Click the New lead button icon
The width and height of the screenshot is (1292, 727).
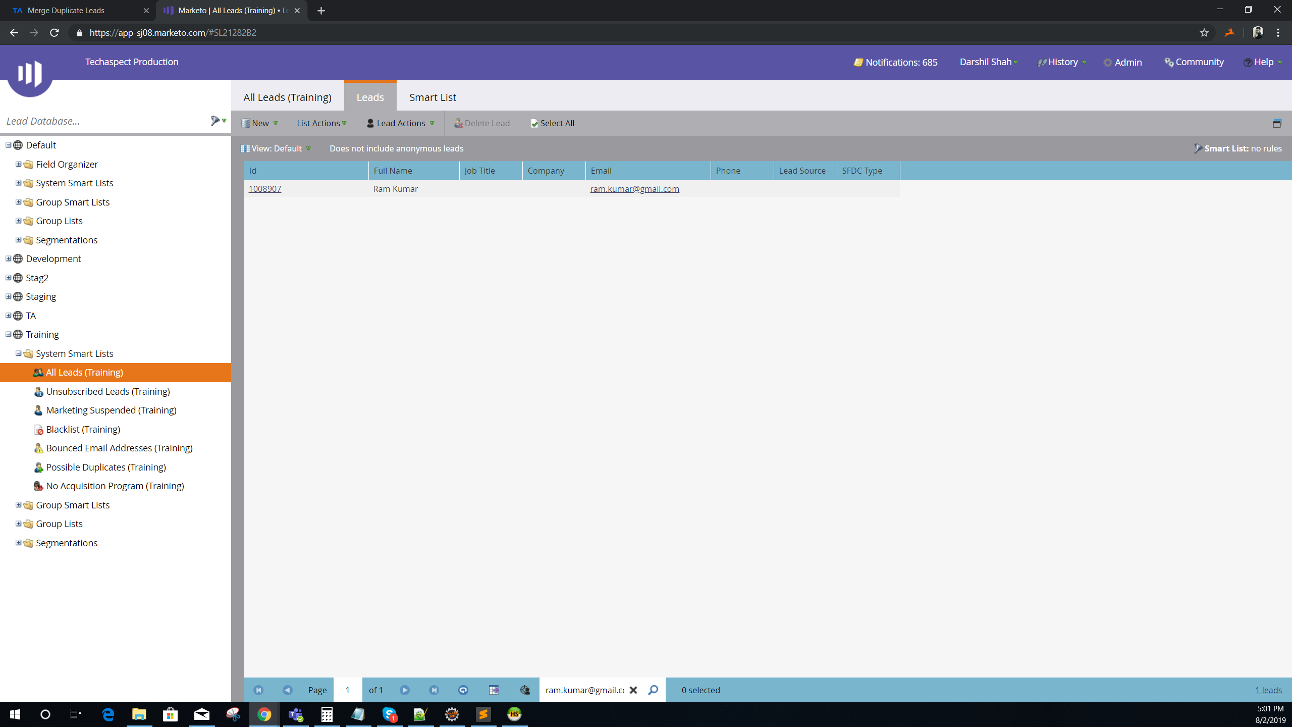point(247,123)
